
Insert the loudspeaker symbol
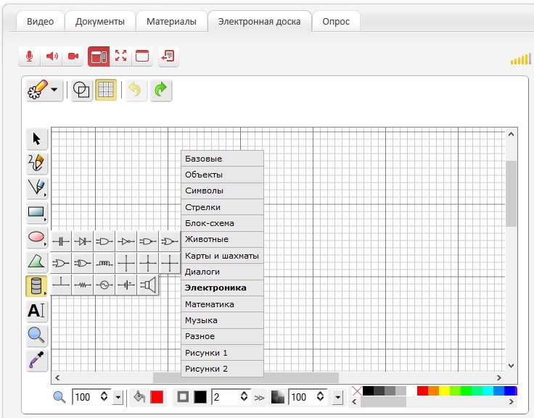point(148,285)
